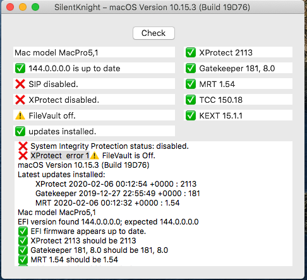Click warning triangle beside 'FileVault is Off.'
307x280 pixels.
click(x=94, y=156)
